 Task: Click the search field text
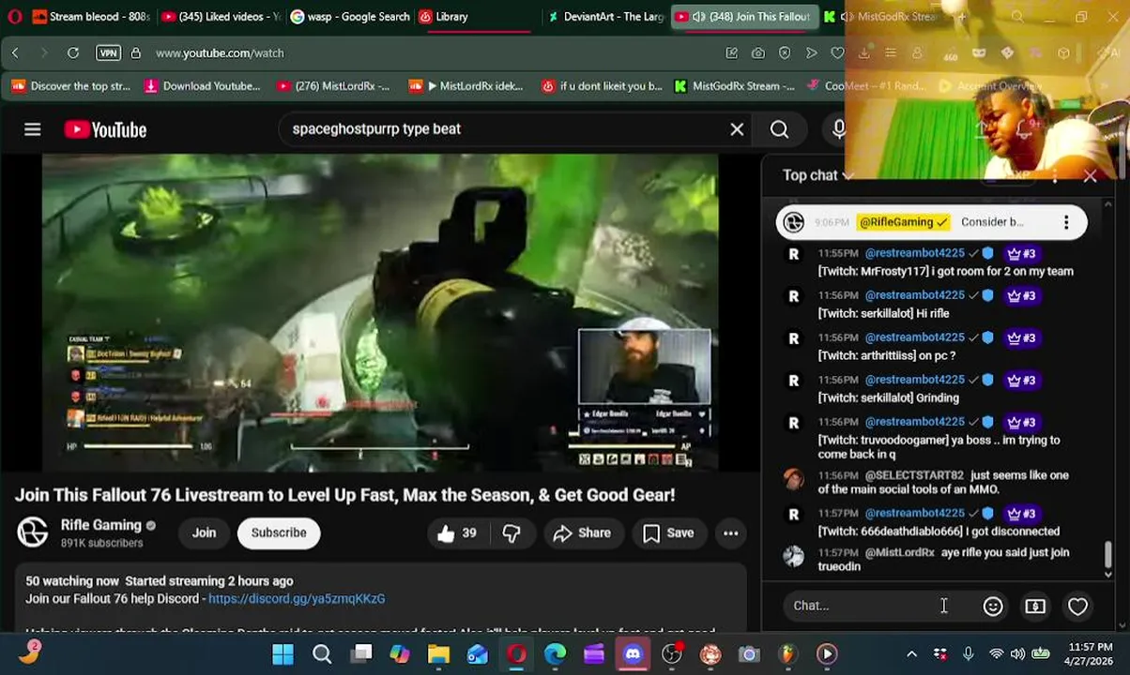coord(376,129)
